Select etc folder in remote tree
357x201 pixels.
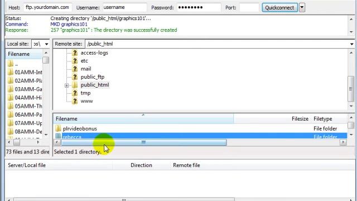click(84, 61)
